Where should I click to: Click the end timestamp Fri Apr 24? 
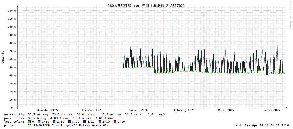(x=262, y=125)
